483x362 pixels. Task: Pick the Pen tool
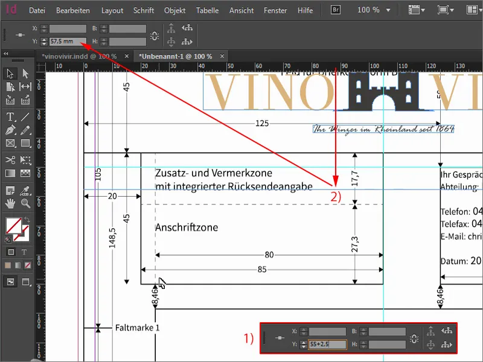tap(10, 130)
